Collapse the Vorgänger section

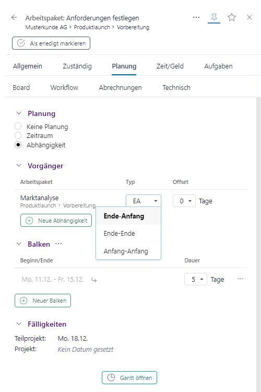[x=19, y=166]
